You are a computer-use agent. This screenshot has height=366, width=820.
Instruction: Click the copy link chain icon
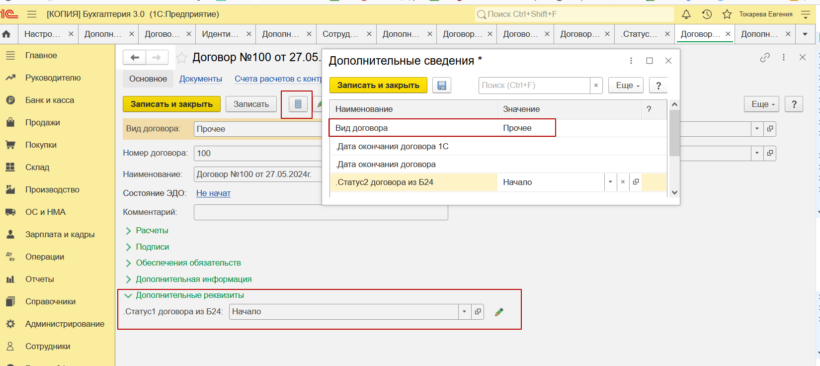(765, 58)
